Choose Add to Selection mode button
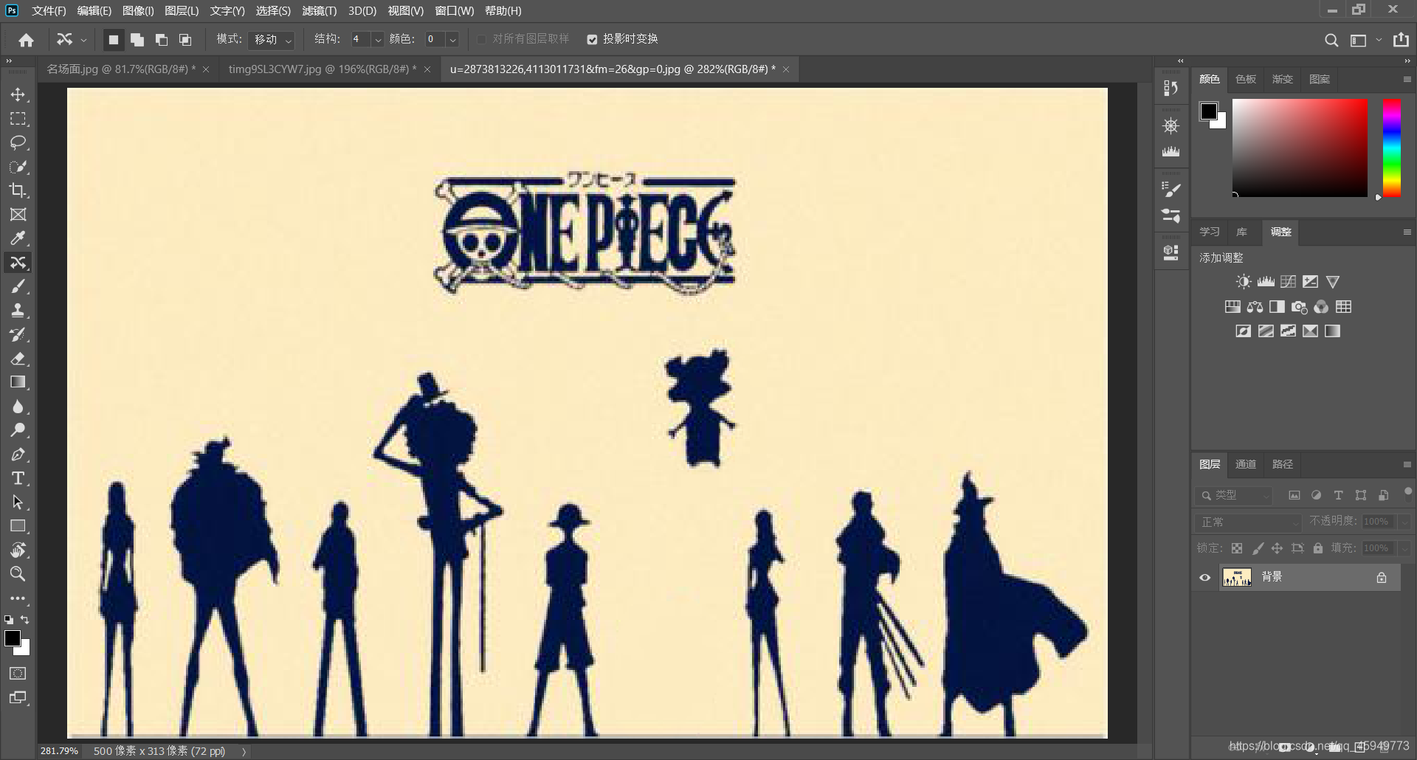 [137, 40]
